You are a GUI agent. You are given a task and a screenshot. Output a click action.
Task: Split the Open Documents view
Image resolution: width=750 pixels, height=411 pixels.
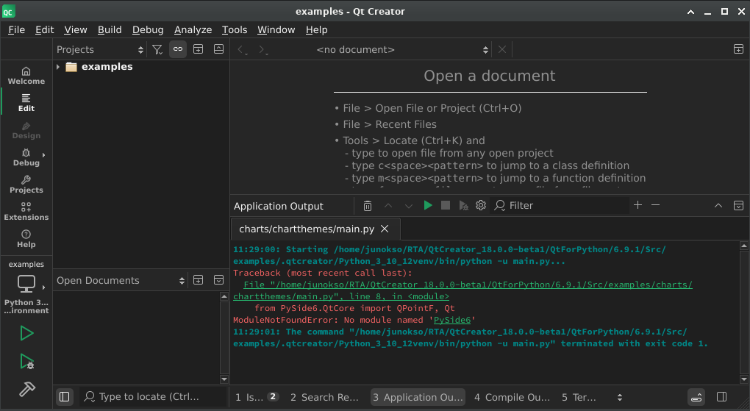pos(198,280)
